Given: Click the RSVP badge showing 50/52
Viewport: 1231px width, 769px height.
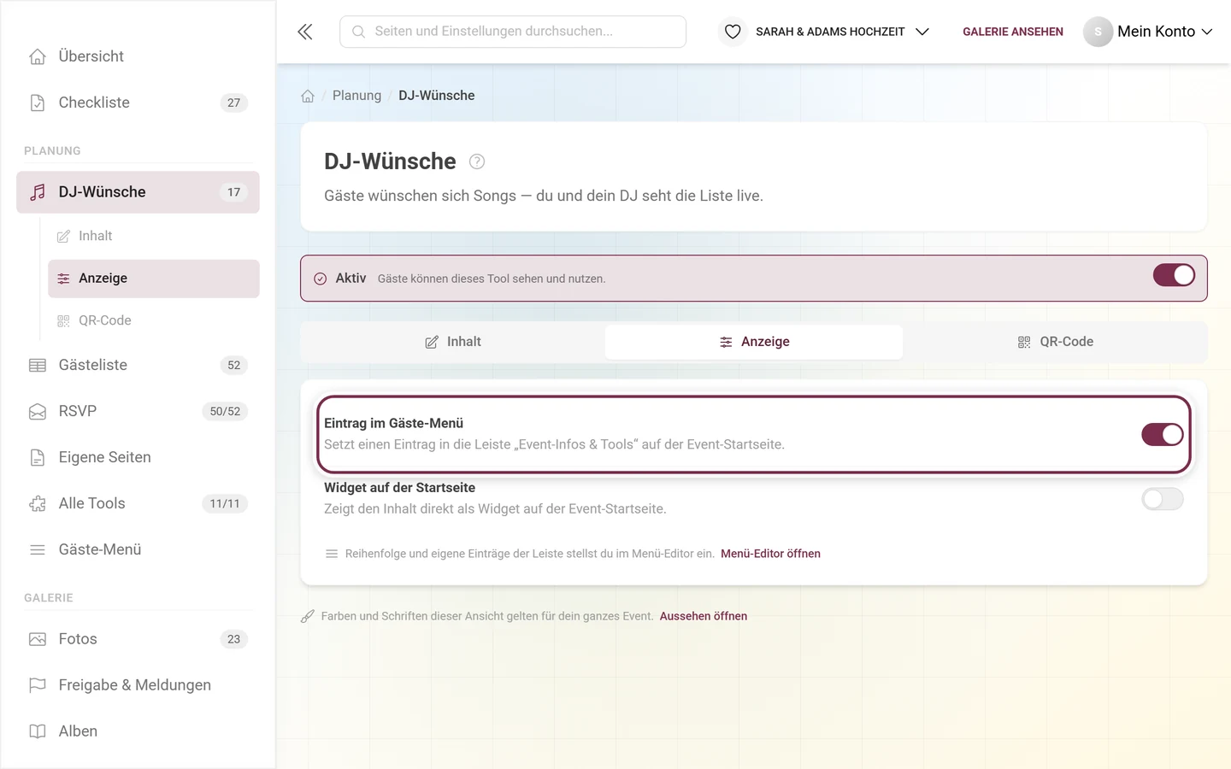Looking at the screenshot, I should [225, 411].
